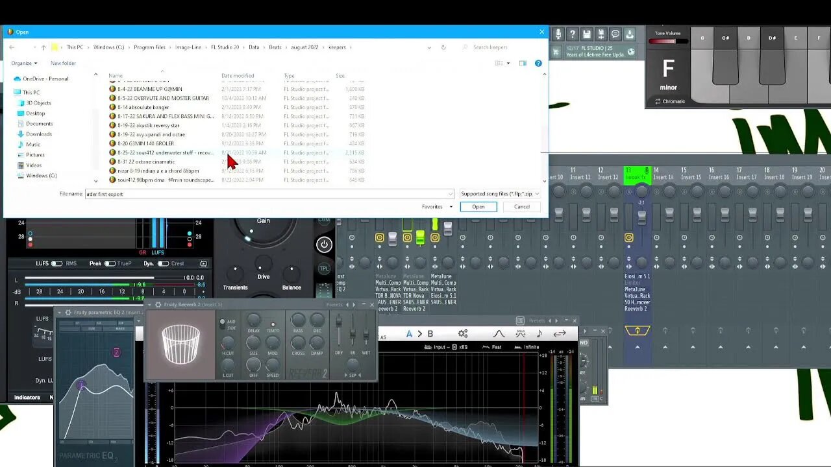The height and width of the screenshot is (467, 831).
Task: Expand the address bar history dropdown
Action: pyautogui.click(x=429, y=47)
